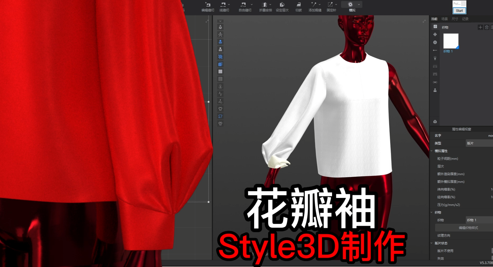Screen dimensions: 493x267
Task: Click the Start button
Action: 459,11
